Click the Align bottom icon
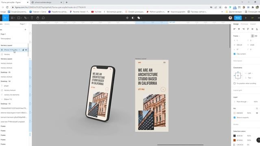Image resolution: width=260 pixels, height=146 pixels. (257, 29)
